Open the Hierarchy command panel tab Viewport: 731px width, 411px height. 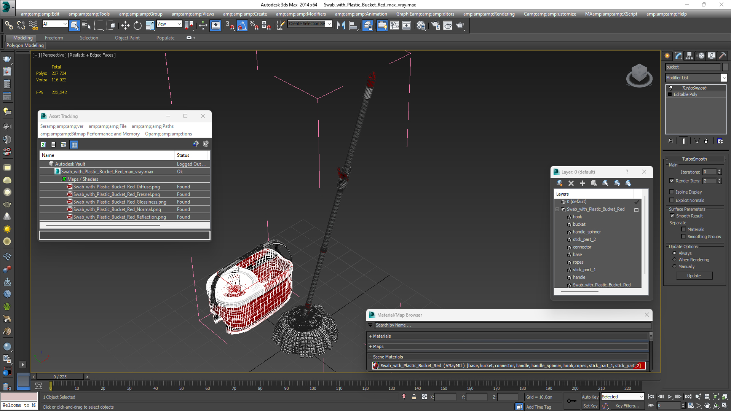690,56
